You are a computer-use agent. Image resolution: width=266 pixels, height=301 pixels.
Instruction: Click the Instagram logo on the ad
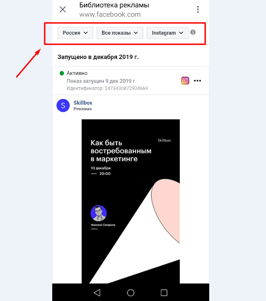(185, 80)
